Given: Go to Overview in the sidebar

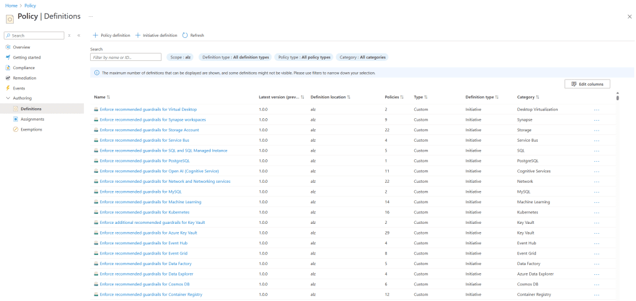Looking at the screenshot, I should click(21, 47).
